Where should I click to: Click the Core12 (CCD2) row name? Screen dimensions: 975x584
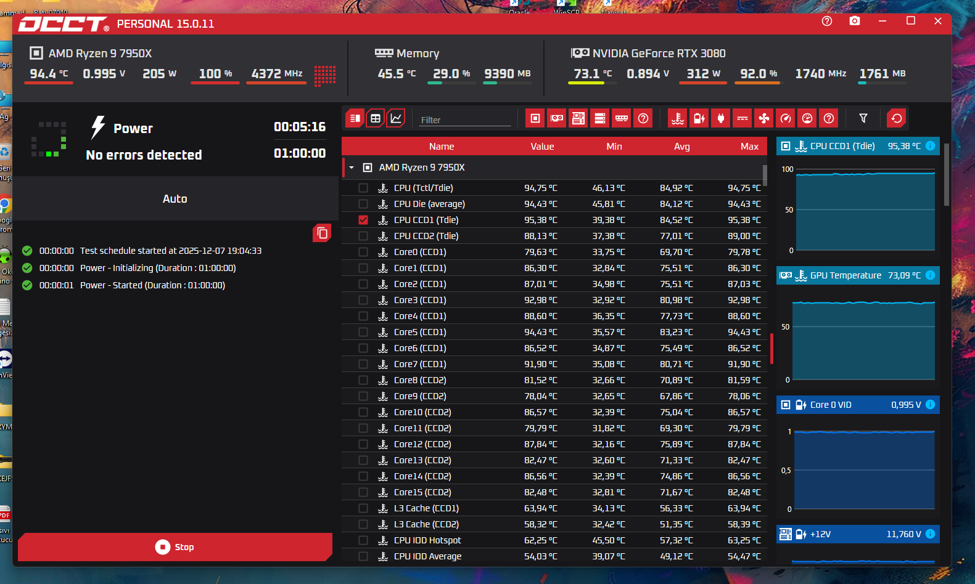422,444
